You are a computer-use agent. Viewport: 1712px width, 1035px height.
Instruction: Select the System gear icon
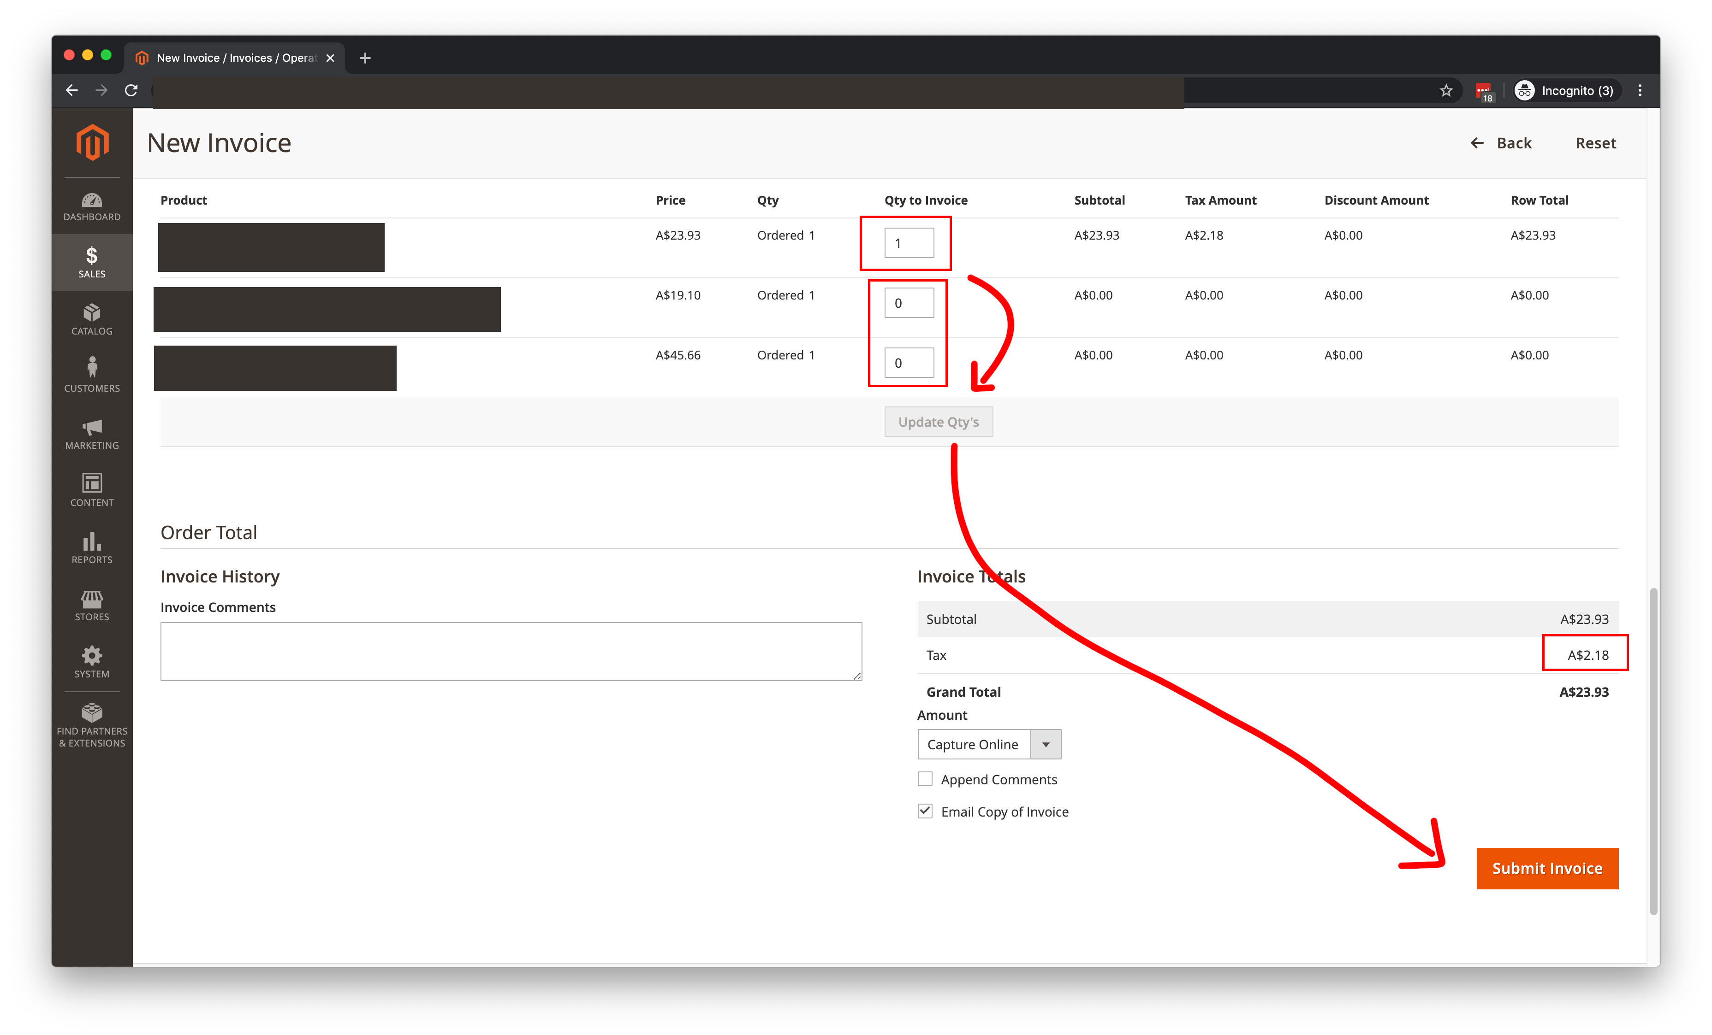point(91,662)
